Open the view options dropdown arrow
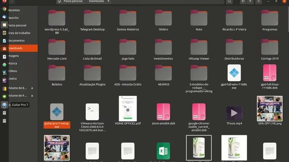Viewport: 289px width, 162px height. [250, 1]
